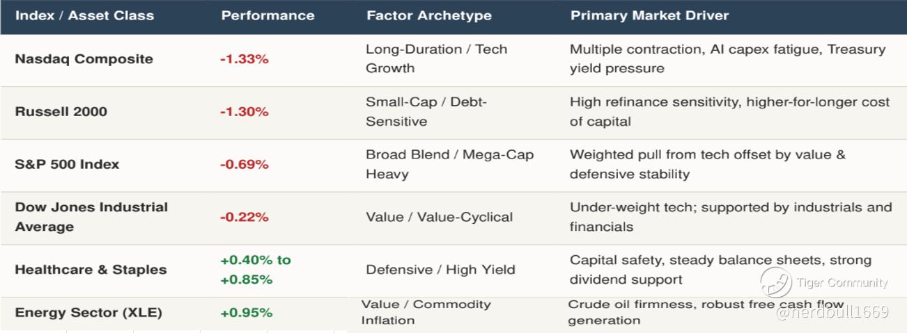Image resolution: width=907 pixels, height=333 pixels.
Task: Click the Factor Archetype column header
Action: tap(429, 15)
